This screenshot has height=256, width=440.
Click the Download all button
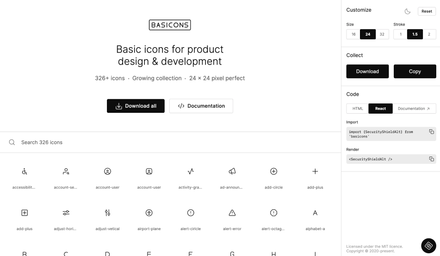tap(136, 106)
